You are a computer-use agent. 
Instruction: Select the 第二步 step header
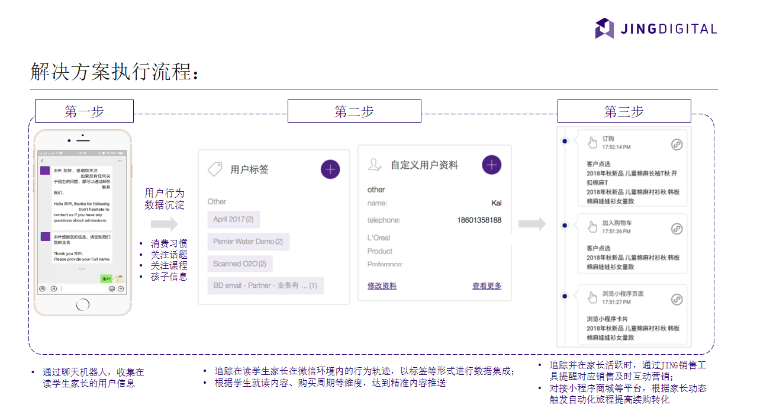pyautogui.click(x=354, y=111)
